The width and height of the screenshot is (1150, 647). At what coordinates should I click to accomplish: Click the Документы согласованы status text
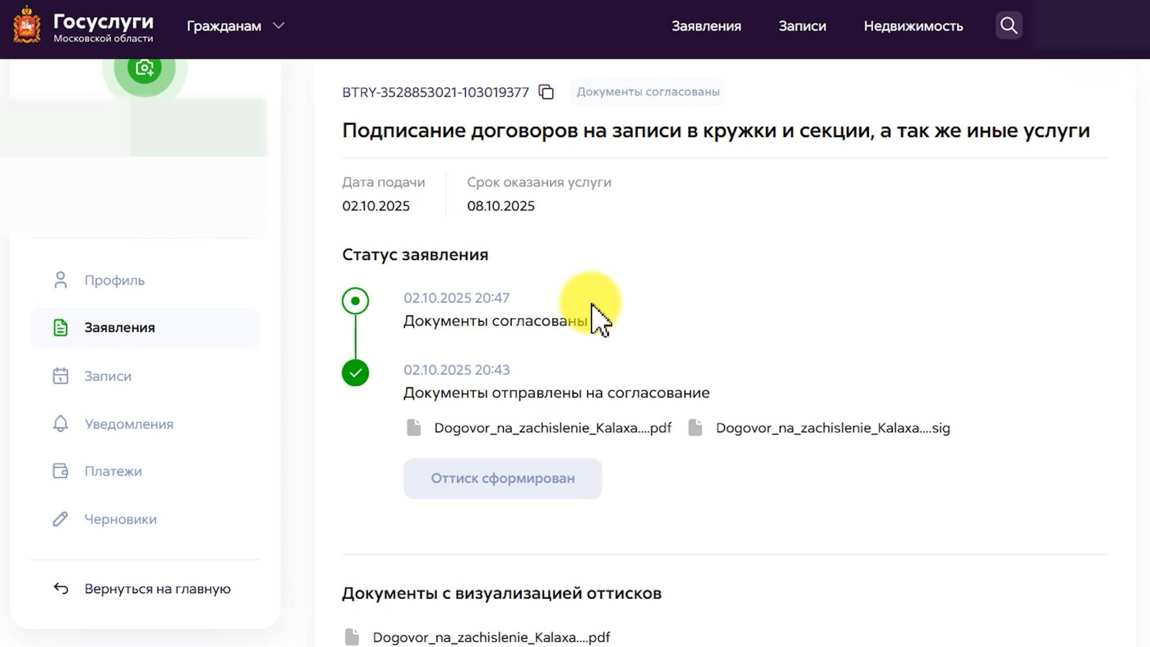pyautogui.click(x=495, y=321)
